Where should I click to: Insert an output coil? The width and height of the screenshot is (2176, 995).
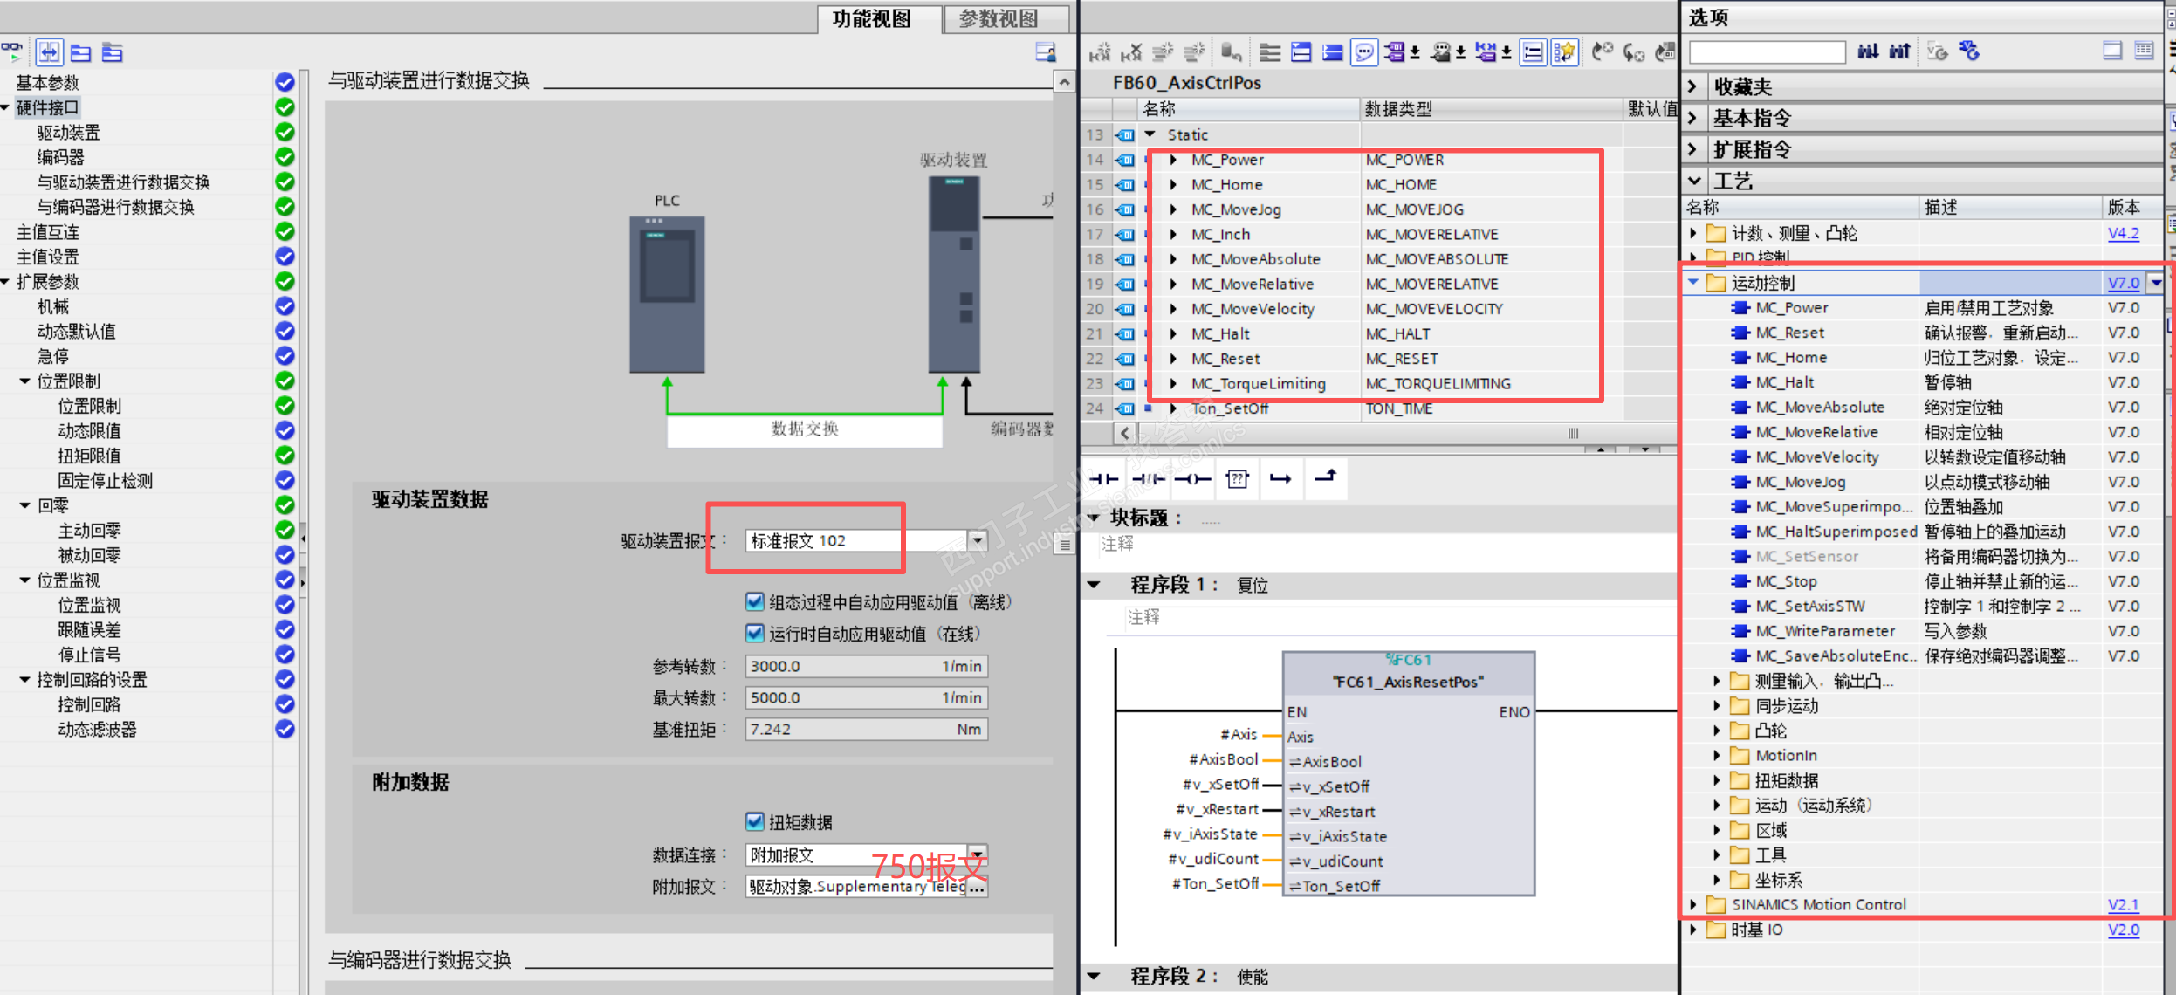[1192, 478]
